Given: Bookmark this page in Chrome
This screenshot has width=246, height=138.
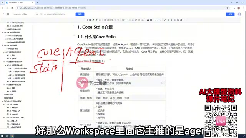Looking at the screenshot, I should (x=228, y=8).
